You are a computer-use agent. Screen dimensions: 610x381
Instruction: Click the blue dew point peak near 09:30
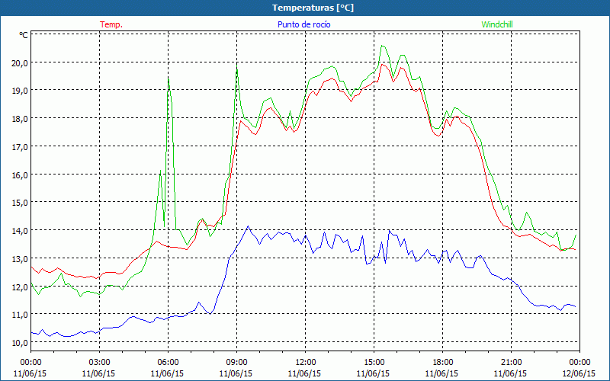(x=249, y=226)
